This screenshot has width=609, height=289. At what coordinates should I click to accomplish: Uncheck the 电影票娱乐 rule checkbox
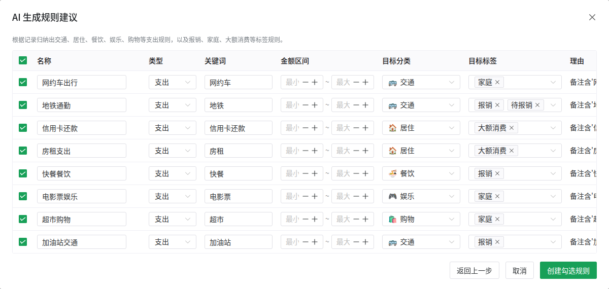(x=23, y=196)
